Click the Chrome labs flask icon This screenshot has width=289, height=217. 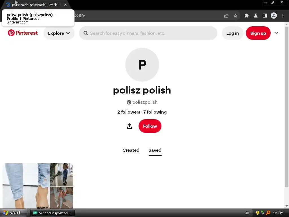pyautogui.click(x=255, y=16)
